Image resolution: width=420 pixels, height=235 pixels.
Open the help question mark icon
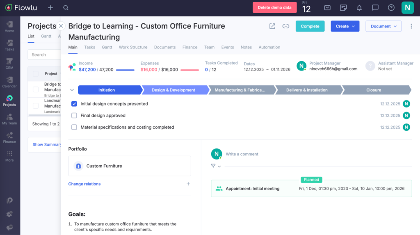tap(391, 8)
